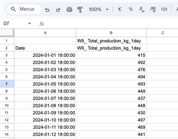
Task: Select all cells with corner button
Action: pyautogui.click(x=6, y=33)
